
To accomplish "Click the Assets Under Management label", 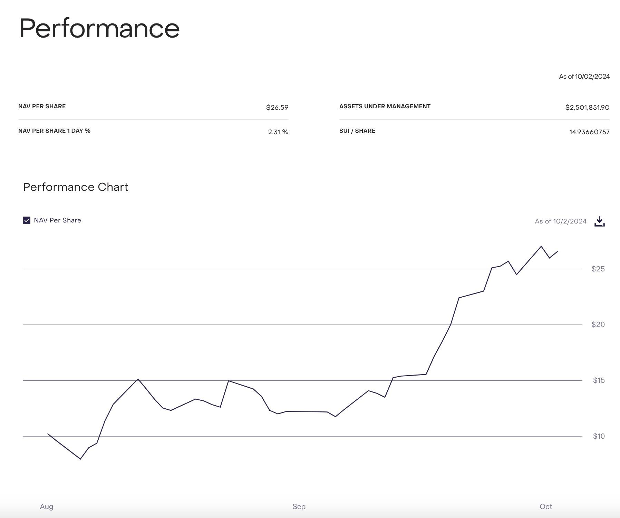I will [x=385, y=106].
